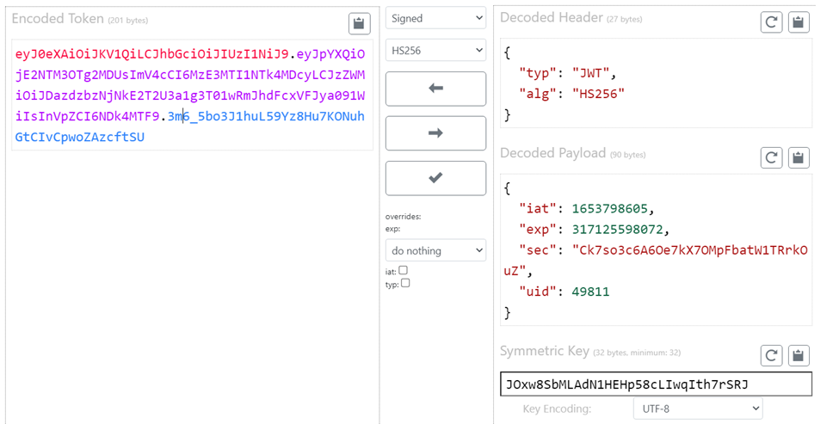Click into the Decoded Payload JSON editor

pos(655,249)
